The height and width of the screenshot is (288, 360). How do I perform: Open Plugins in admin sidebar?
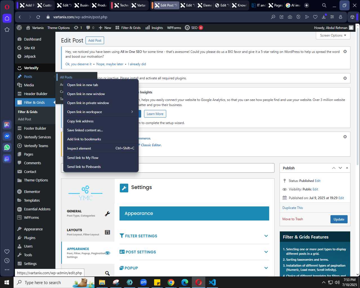coord(30,238)
